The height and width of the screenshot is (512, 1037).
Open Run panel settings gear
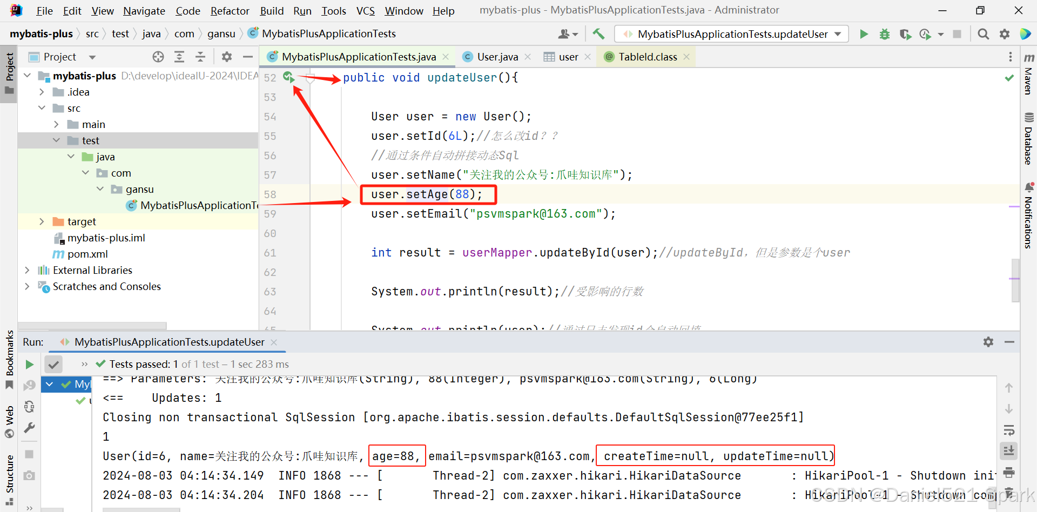pyautogui.click(x=988, y=342)
